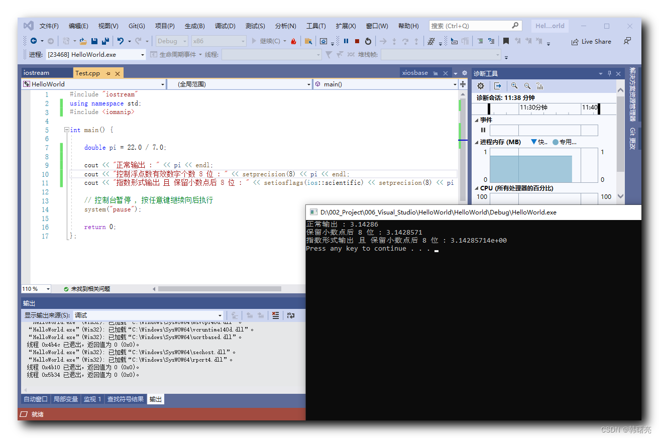659x438 pixels.
Task: Switch to the 局部变量 Locals tab
Action: point(66,399)
